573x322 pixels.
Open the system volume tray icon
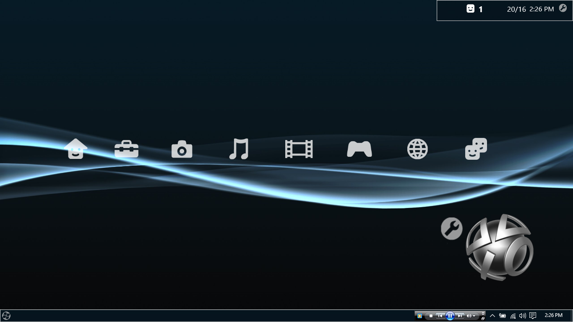pos(523,316)
